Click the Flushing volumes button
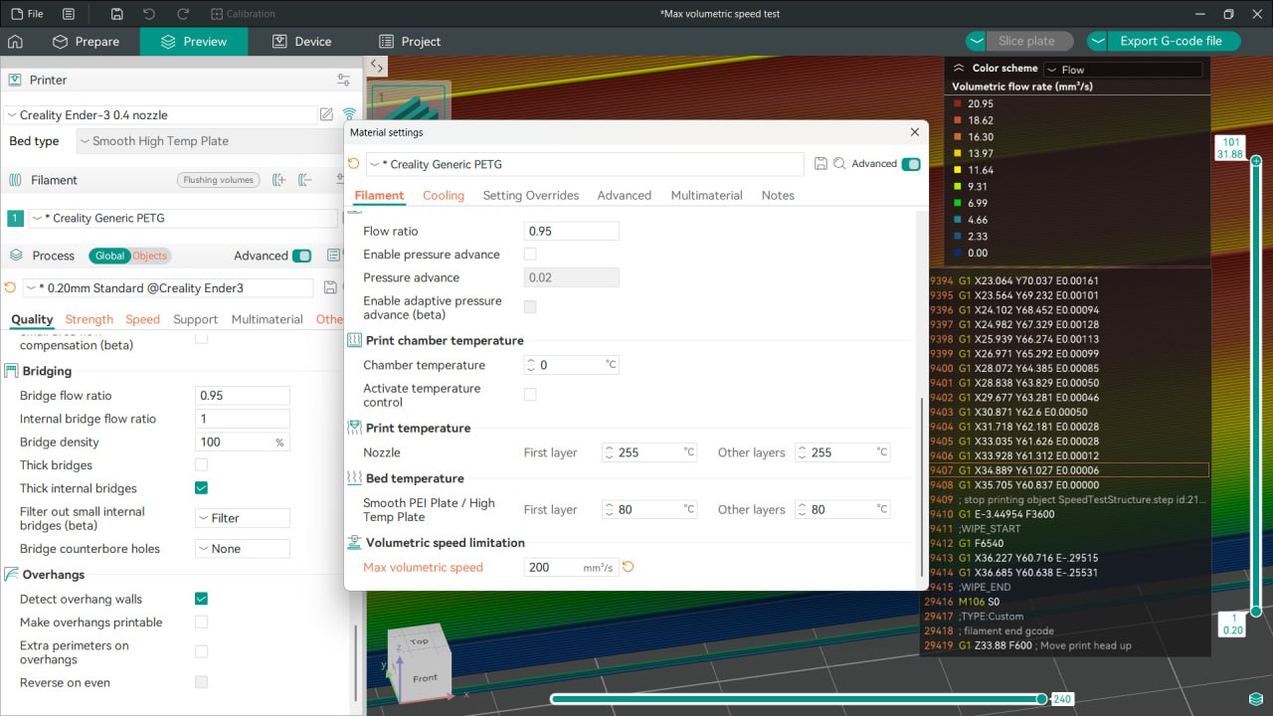Image resolution: width=1273 pixels, height=716 pixels. point(219,180)
